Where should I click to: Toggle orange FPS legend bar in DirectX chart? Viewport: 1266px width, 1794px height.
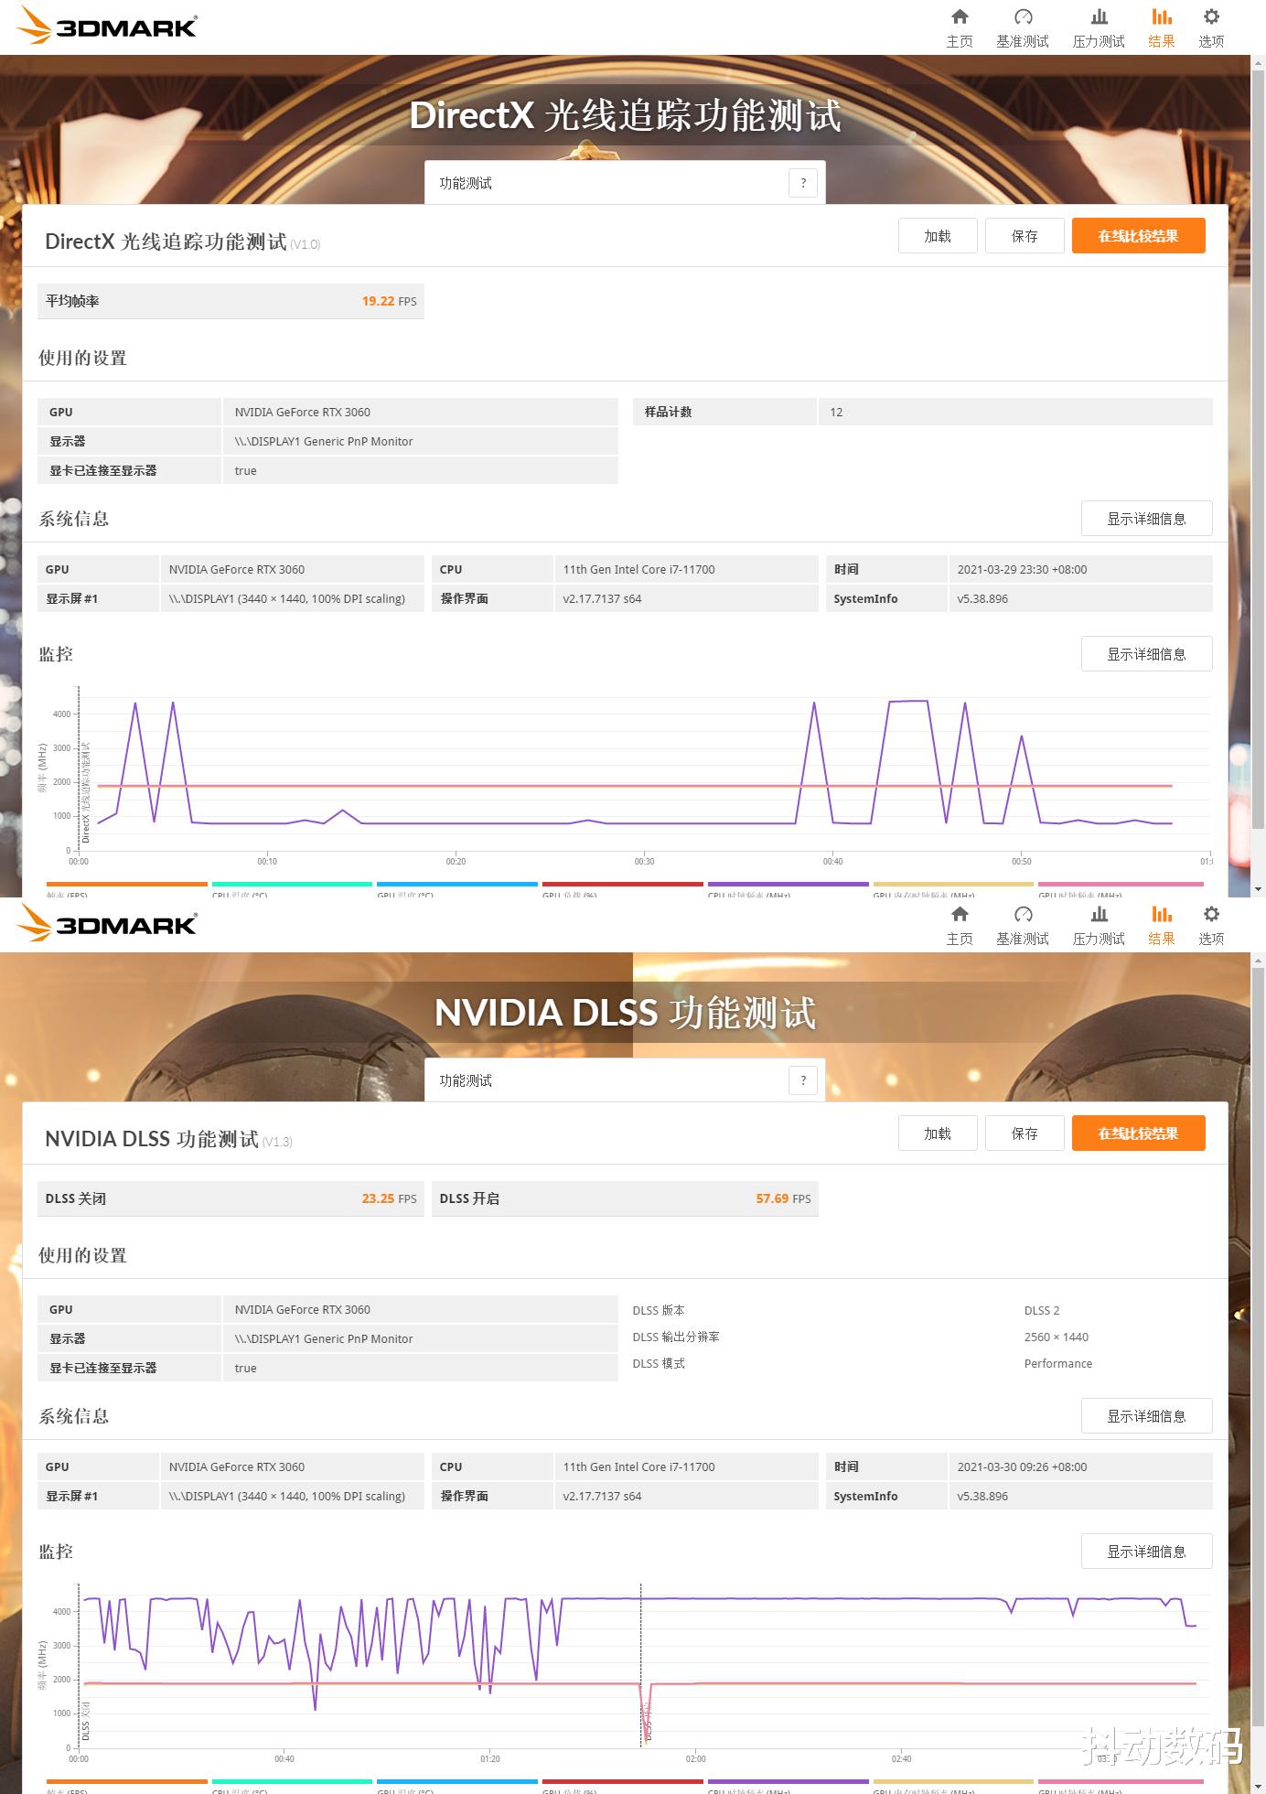[126, 885]
